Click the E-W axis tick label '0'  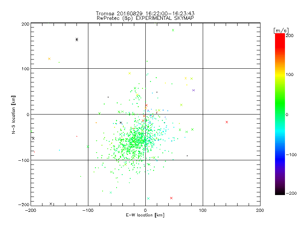pos(145,210)
